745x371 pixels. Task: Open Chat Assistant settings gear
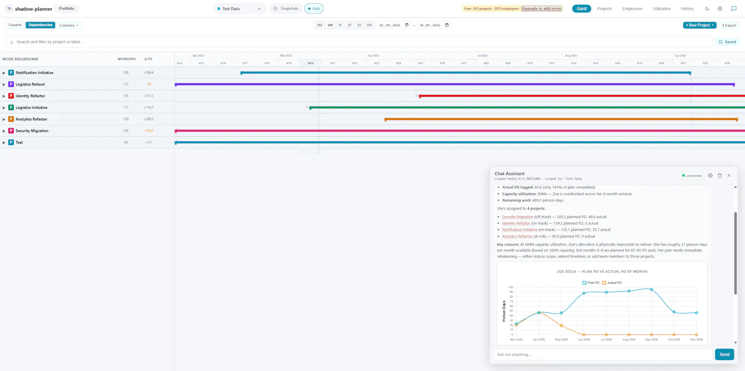click(x=710, y=175)
